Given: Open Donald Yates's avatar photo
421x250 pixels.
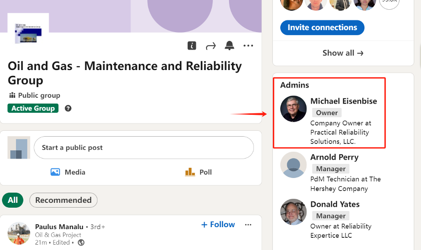Looking at the screenshot, I should (293, 212).
